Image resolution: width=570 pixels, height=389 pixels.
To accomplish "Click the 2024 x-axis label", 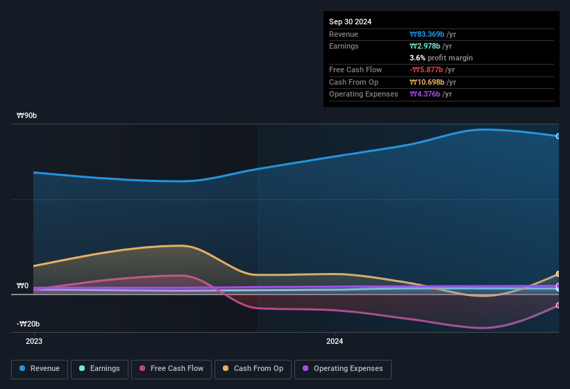I will [335, 341].
